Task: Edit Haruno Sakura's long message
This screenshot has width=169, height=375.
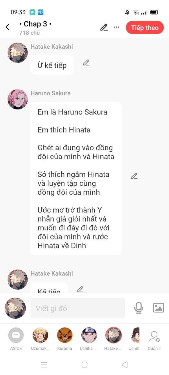Action: click(134, 176)
